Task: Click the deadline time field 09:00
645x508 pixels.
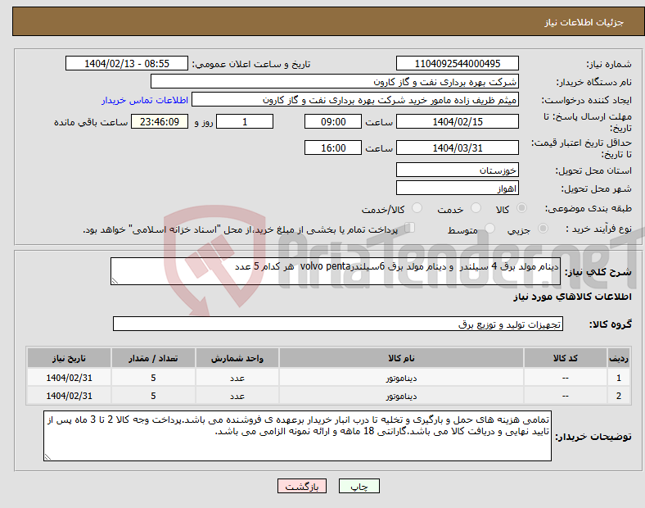Action: pos(333,121)
